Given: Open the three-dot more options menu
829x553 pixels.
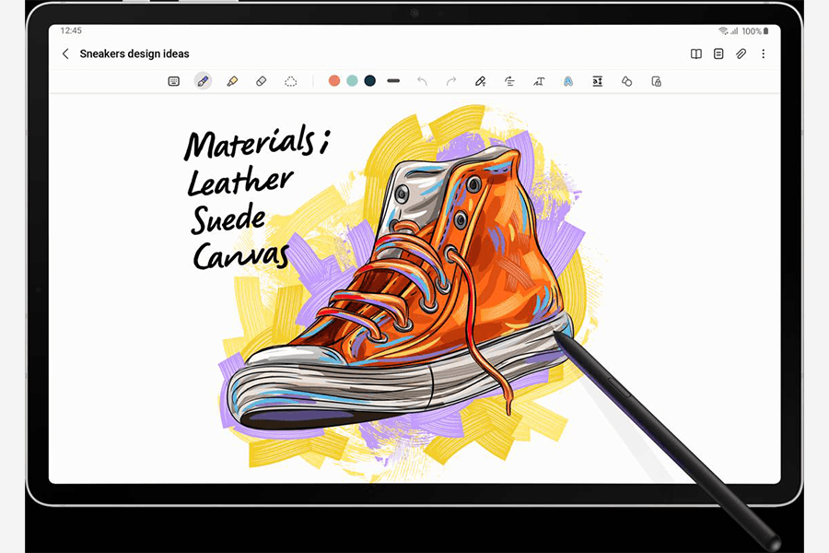Looking at the screenshot, I should (x=763, y=54).
